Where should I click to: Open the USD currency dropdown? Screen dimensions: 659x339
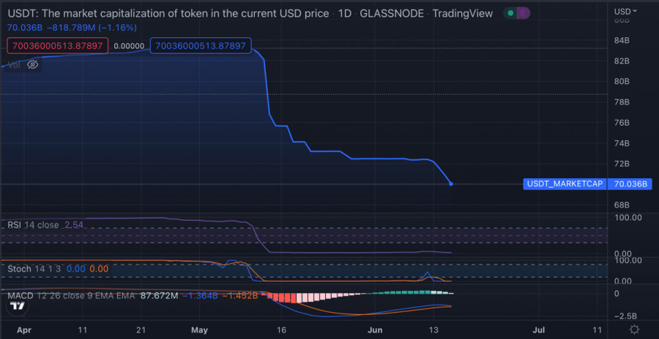coord(625,12)
